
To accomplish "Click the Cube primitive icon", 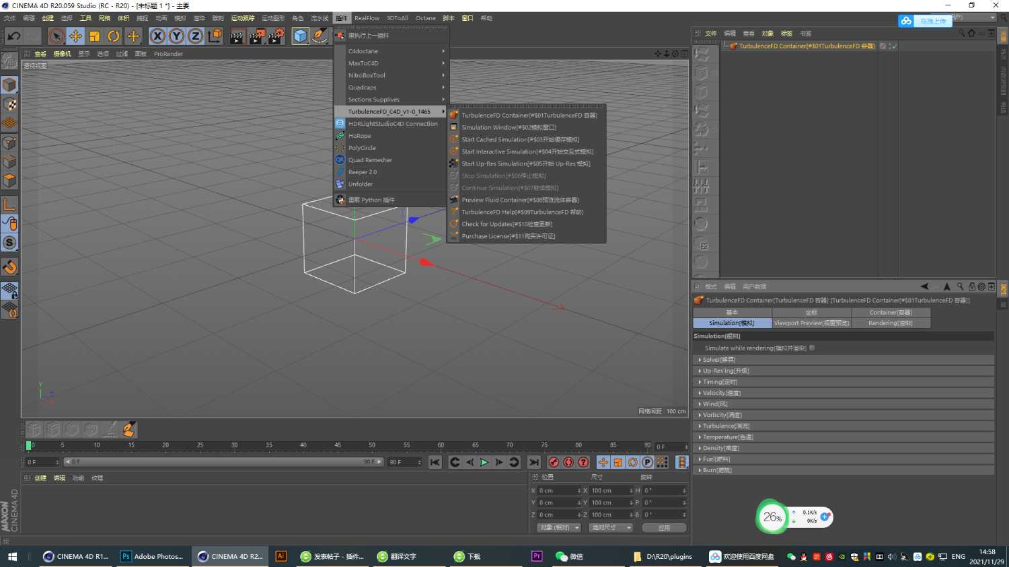I will 301,36.
